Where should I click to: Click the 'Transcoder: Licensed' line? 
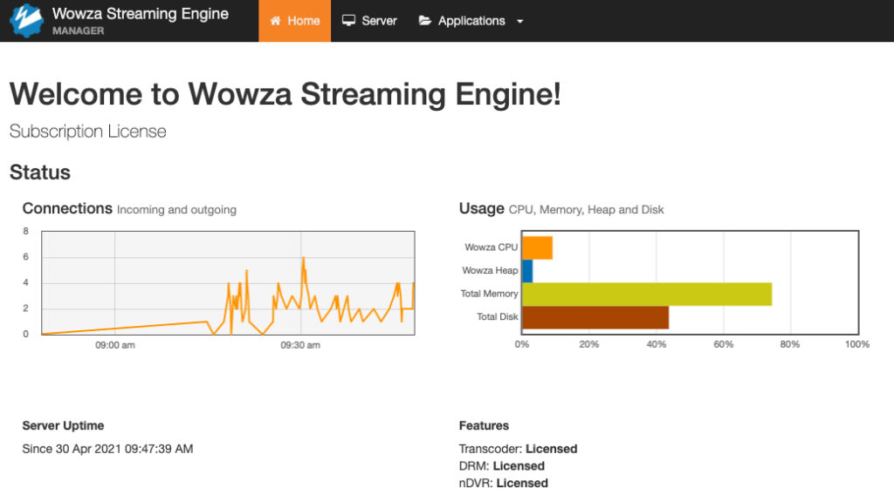point(519,449)
